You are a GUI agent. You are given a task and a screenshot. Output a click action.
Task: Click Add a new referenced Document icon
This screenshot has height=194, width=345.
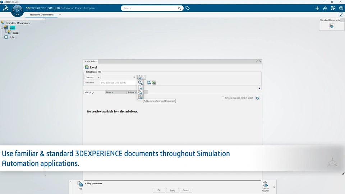point(140,97)
